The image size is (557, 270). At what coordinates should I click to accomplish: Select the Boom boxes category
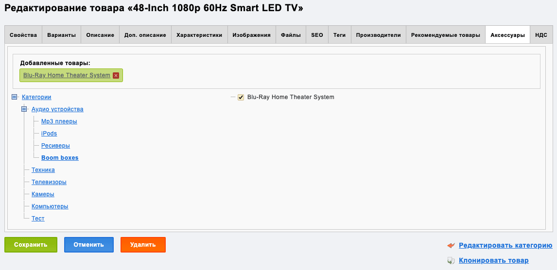[60, 158]
